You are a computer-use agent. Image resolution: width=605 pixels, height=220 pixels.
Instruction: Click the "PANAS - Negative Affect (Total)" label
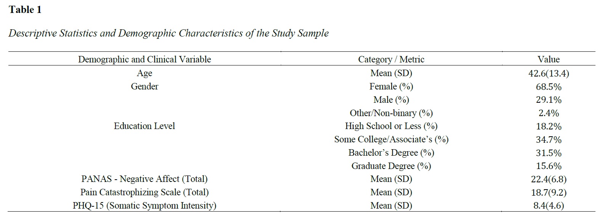point(144,179)
